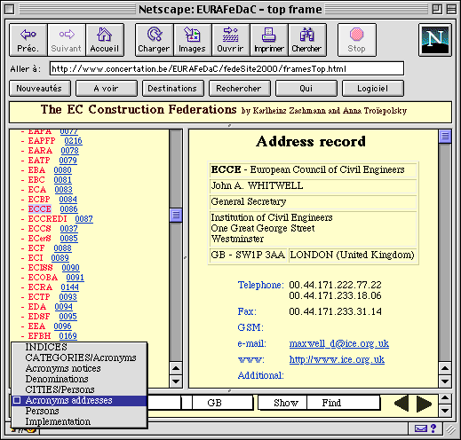Click the Qui button
Viewport: 461px width, 440px height.
(x=306, y=89)
